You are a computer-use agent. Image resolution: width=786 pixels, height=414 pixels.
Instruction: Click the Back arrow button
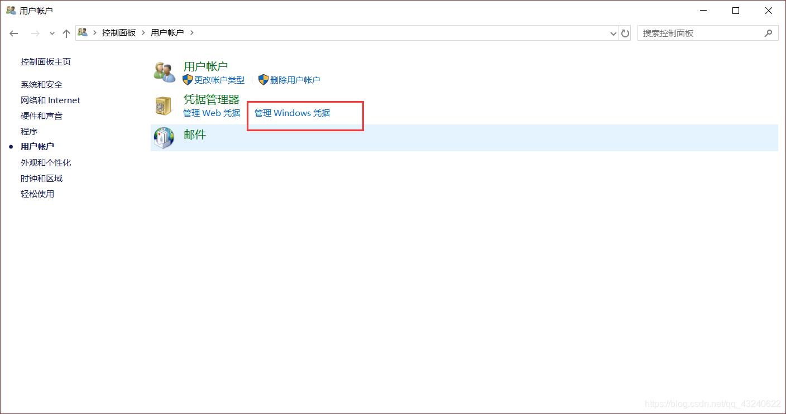coord(14,33)
